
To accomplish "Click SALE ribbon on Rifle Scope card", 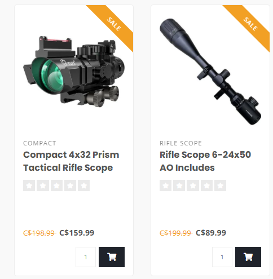I will click(x=250, y=24).
